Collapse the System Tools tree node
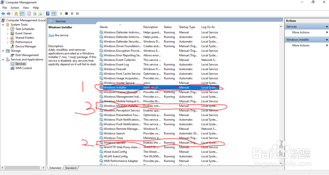Image resolution: width=329 pixels, height=175 pixels. click(x=3, y=25)
